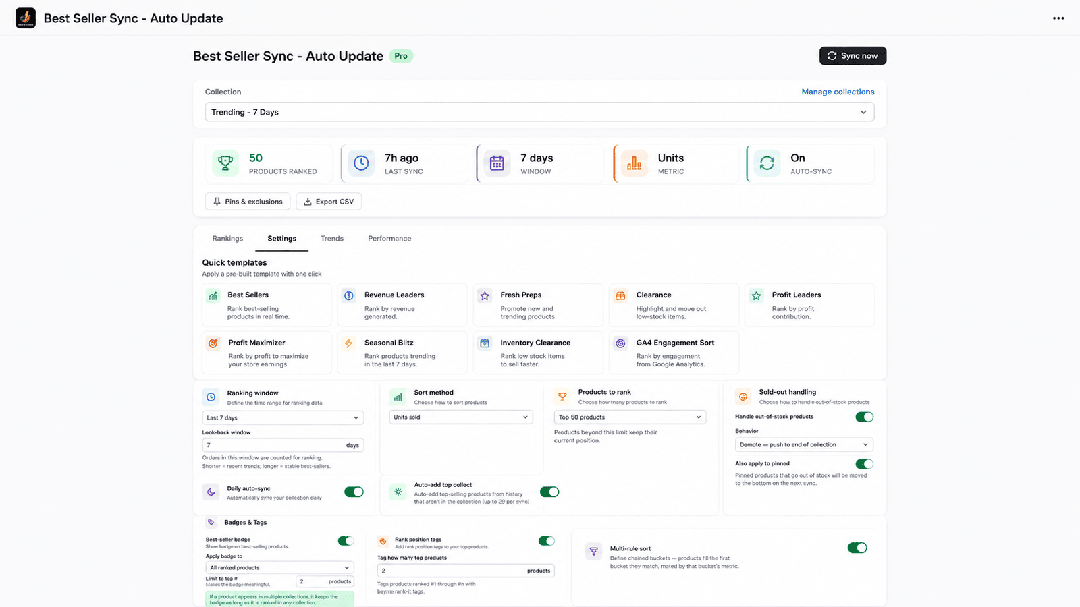The width and height of the screenshot is (1080, 607).
Task: Click the Export CSV button
Action: [x=329, y=201]
